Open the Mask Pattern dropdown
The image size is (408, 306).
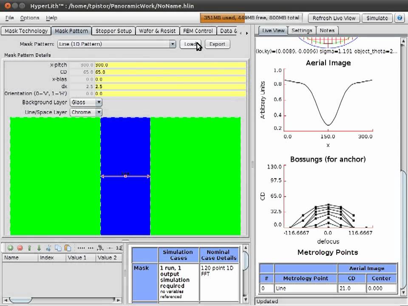(x=172, y=44)
